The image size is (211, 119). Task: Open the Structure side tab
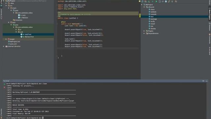coord(1,14)
